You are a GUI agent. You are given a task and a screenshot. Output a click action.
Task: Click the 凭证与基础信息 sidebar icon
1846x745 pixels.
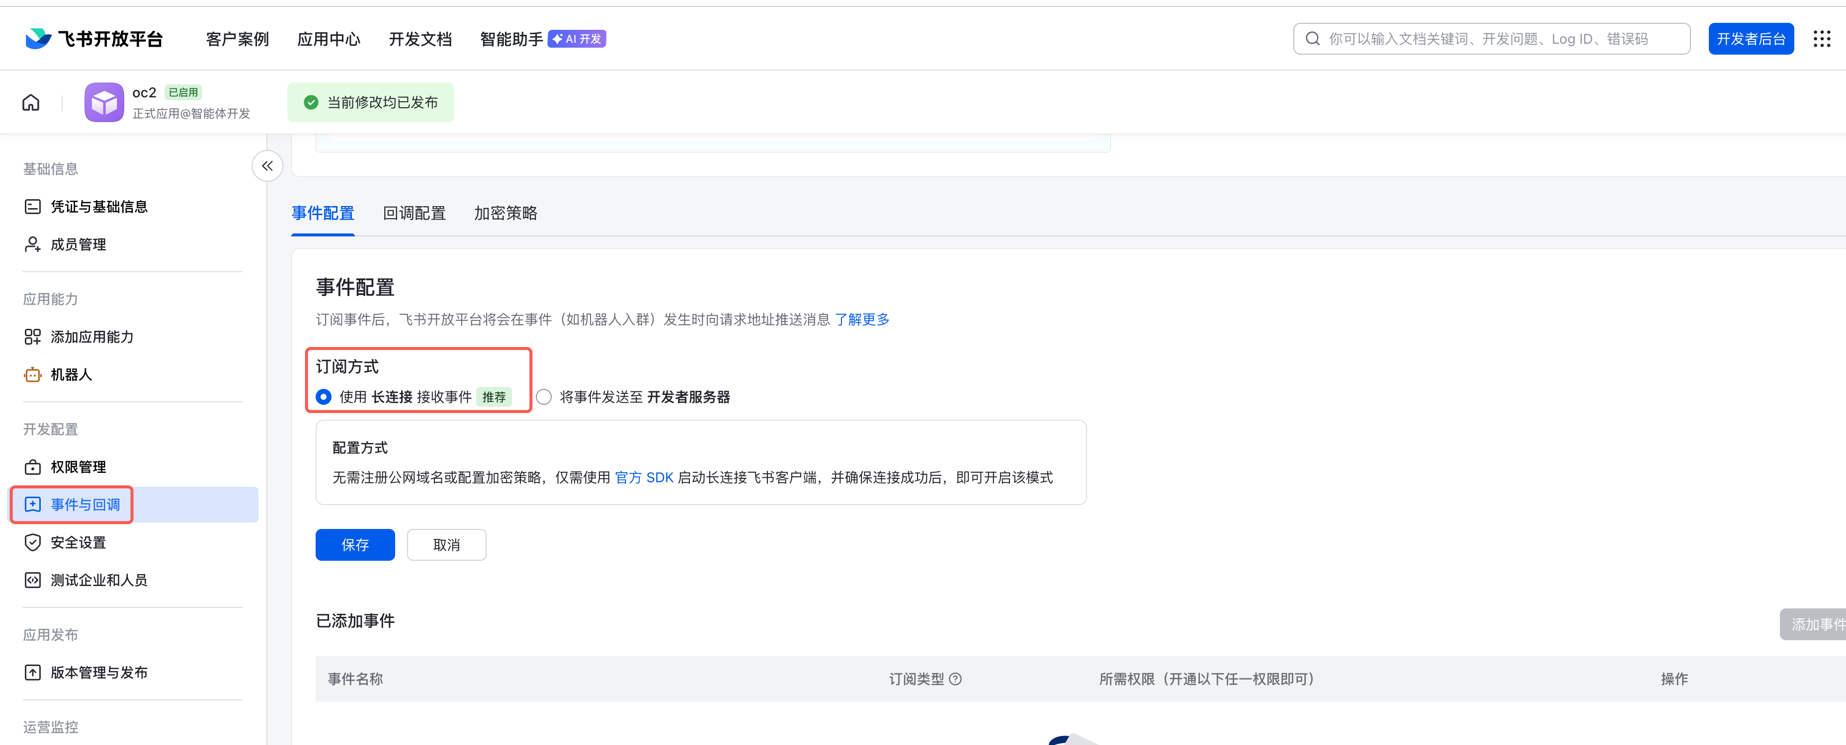tap(33, 207)
